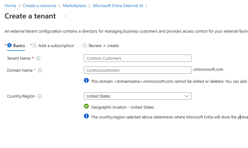Switch to Add a subscription tab
248x148 pixels.
56,46
